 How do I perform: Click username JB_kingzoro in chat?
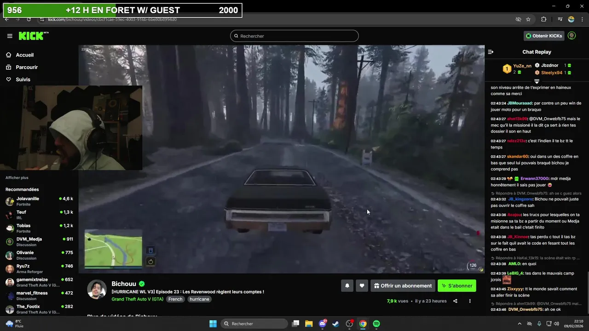520,199
